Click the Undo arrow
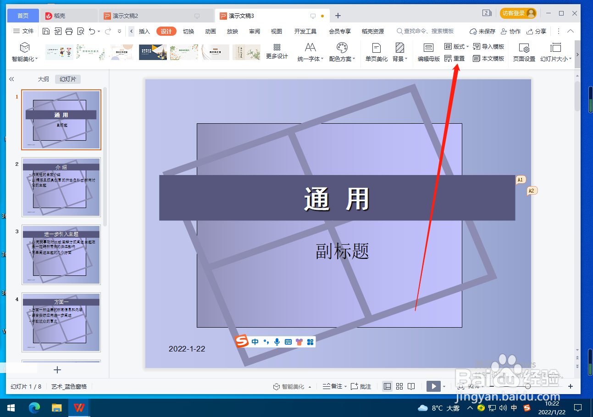 click(92, 31)
